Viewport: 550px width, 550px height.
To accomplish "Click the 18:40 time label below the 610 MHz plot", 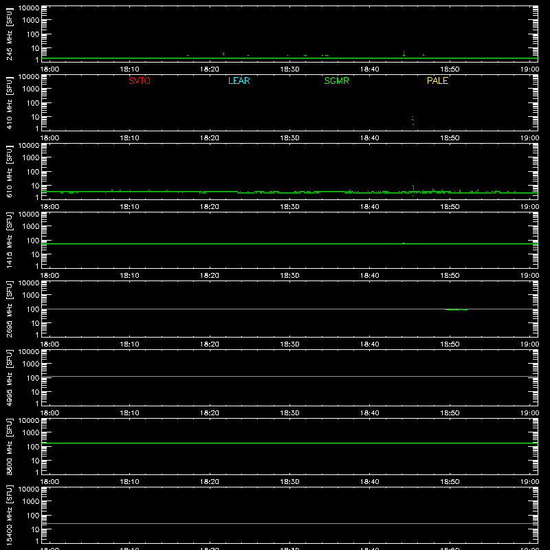I will point(370,207).
